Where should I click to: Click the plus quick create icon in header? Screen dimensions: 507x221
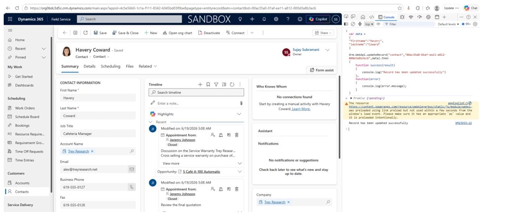[x=252, y=19]
